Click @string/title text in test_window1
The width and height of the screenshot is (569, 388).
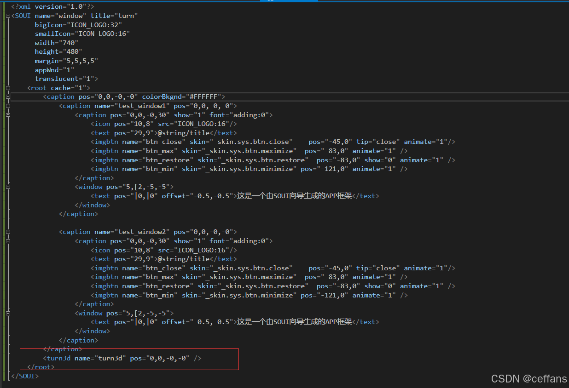pos(184,133)
